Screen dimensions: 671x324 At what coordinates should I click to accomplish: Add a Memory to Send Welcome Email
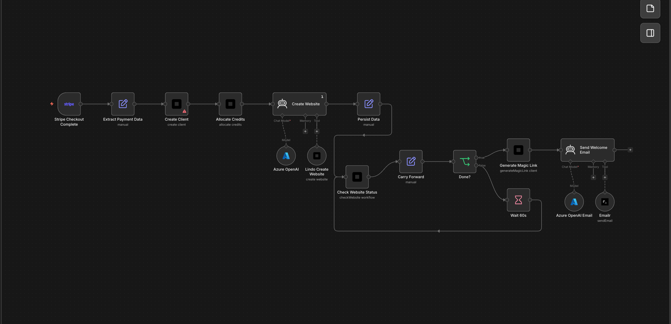[x=593, y=177]
